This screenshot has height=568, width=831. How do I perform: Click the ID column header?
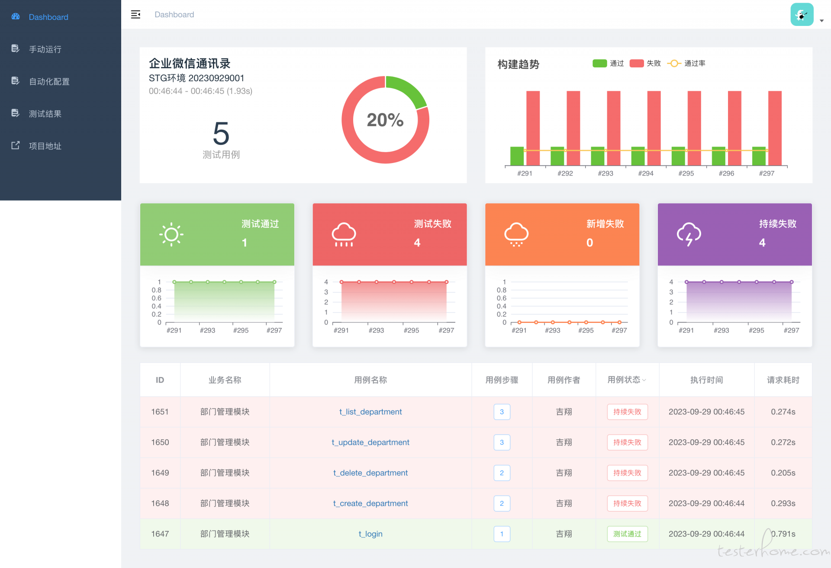click(160, 380)
